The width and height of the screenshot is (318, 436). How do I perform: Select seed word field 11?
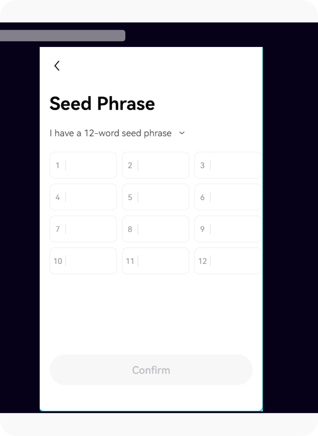coord(155,261)
